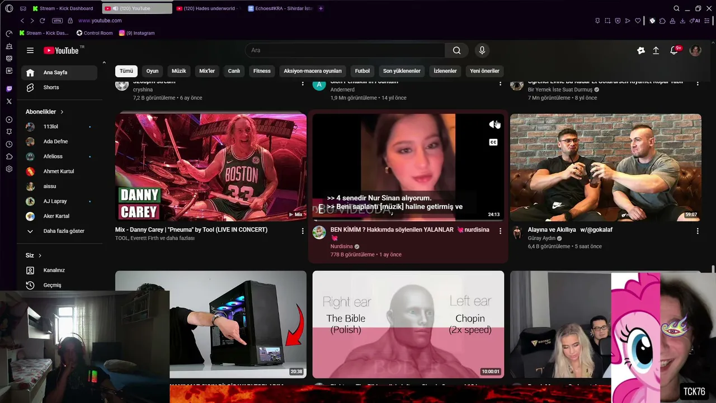Go back with the browser back arrow
The height and width of the screenshot is (403, 716).
(22, 21)
